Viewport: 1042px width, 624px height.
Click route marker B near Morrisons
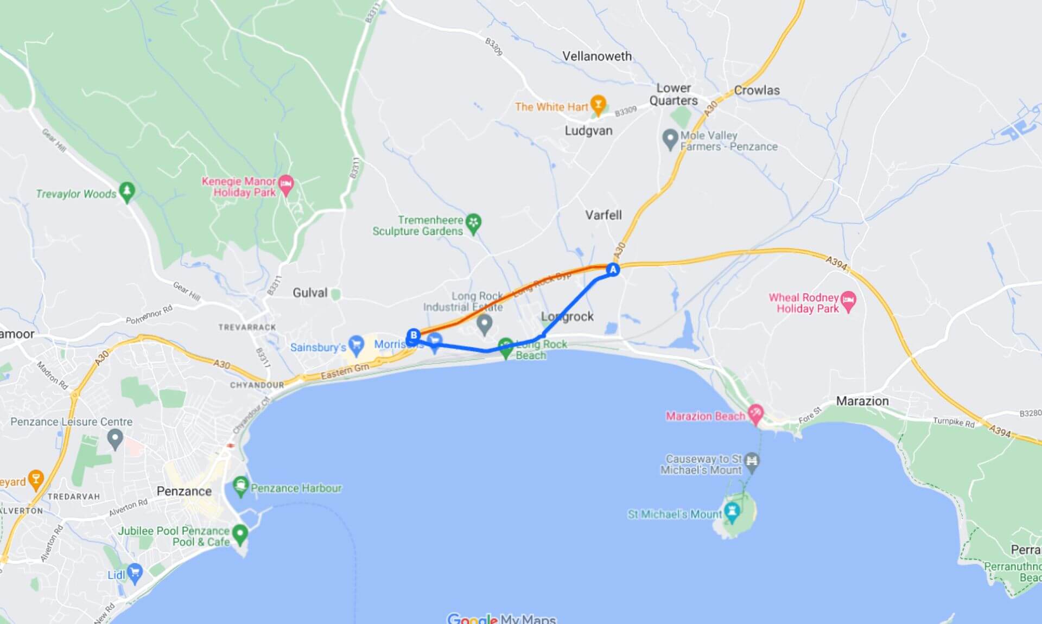pos(414,335)
